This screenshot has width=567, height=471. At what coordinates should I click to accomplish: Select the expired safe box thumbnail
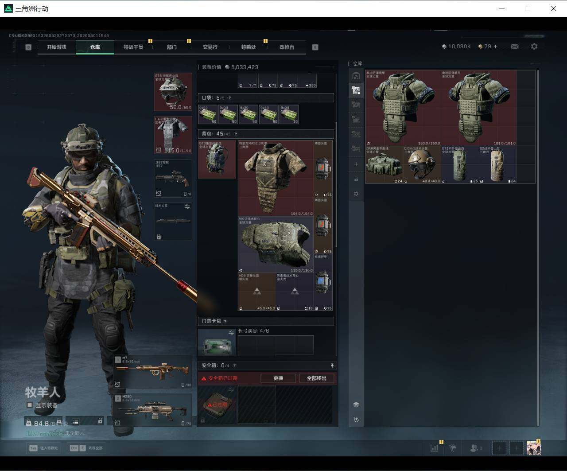pos(217,405)
